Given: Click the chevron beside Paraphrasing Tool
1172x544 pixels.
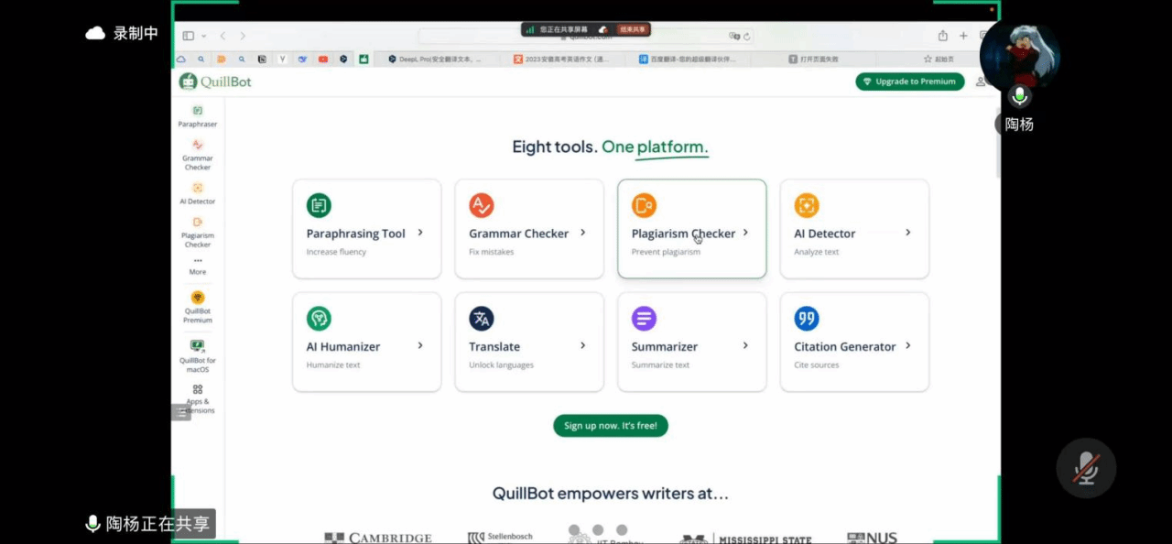Looking at the screenshot, I should (x=420, y=233).
